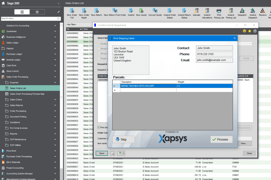Click the Contact field John Smith

coord(214,48)
